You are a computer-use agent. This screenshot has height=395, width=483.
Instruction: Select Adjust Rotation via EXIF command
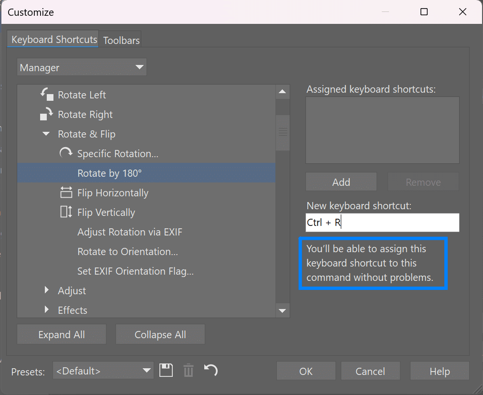click(129, 232)
